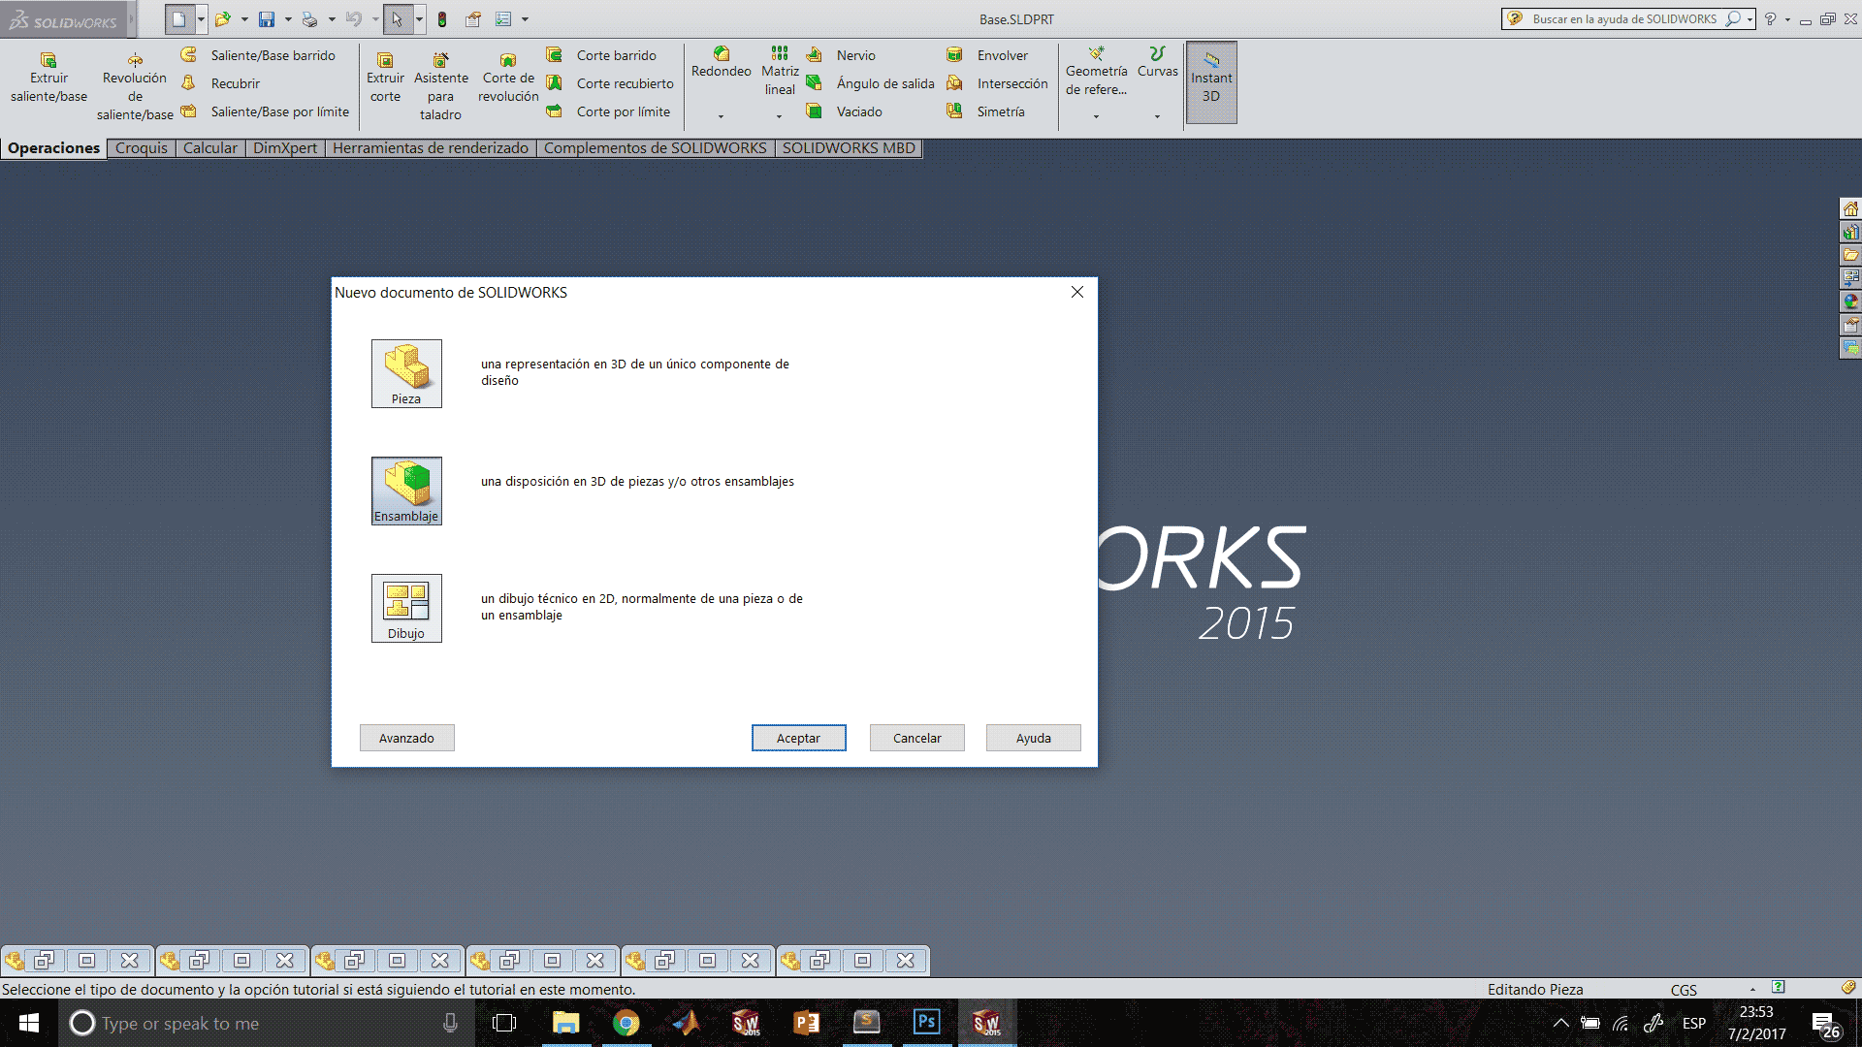
Task: Click the Recubrir feature
Action: [x=221, y=83]
